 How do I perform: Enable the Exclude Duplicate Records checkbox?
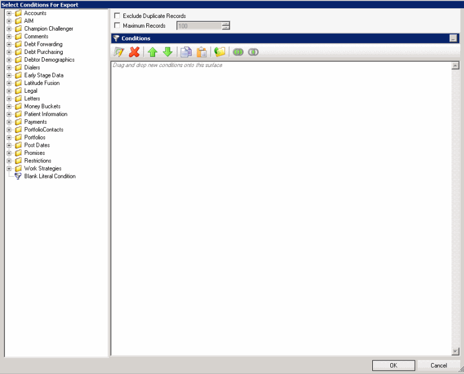coord(117,16)
